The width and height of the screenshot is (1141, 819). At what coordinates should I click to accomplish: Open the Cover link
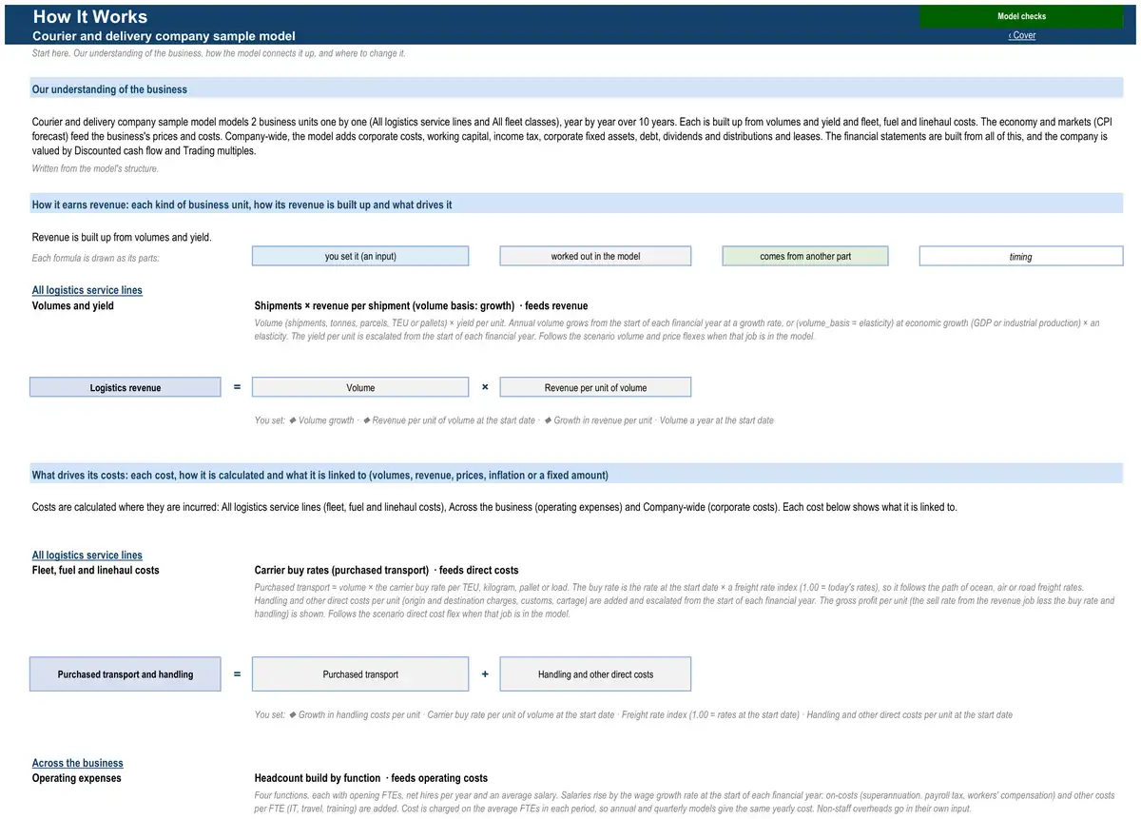click(x=1022, y=35)
